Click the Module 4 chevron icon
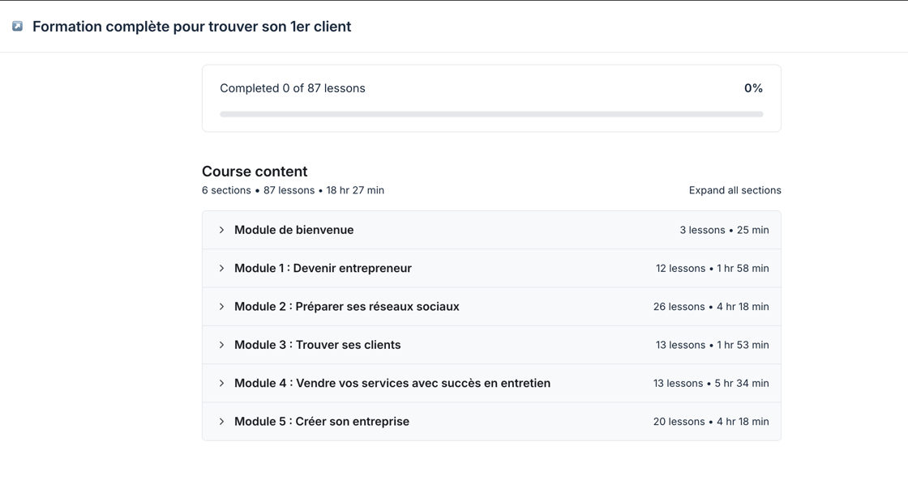Image resolution: width=908 pixels, height=480 pixels. pyautogui.click(x=221, y=383)
